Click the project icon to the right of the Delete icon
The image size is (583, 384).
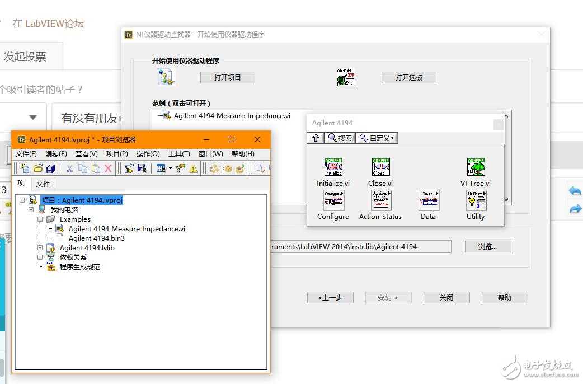(129, 168)
